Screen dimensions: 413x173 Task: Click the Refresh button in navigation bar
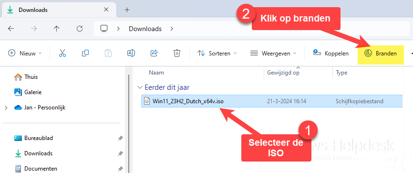click(80, 29)
